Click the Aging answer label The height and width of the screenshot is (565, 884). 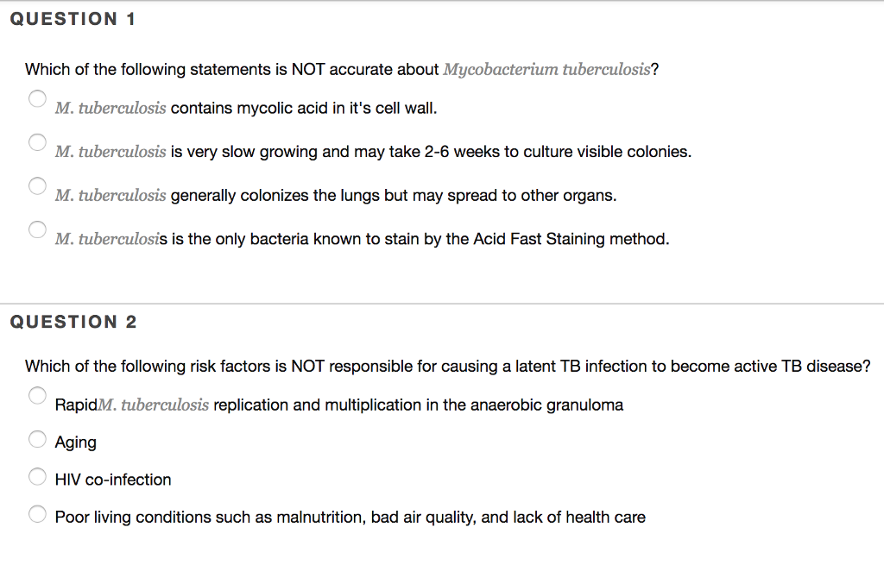coord(76,443)
